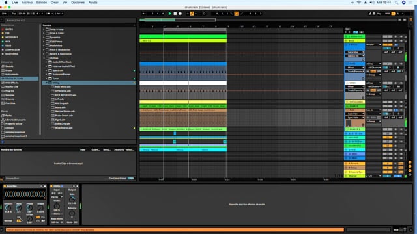
Task: Expand the Drive & Color folder
Action: 44,33
